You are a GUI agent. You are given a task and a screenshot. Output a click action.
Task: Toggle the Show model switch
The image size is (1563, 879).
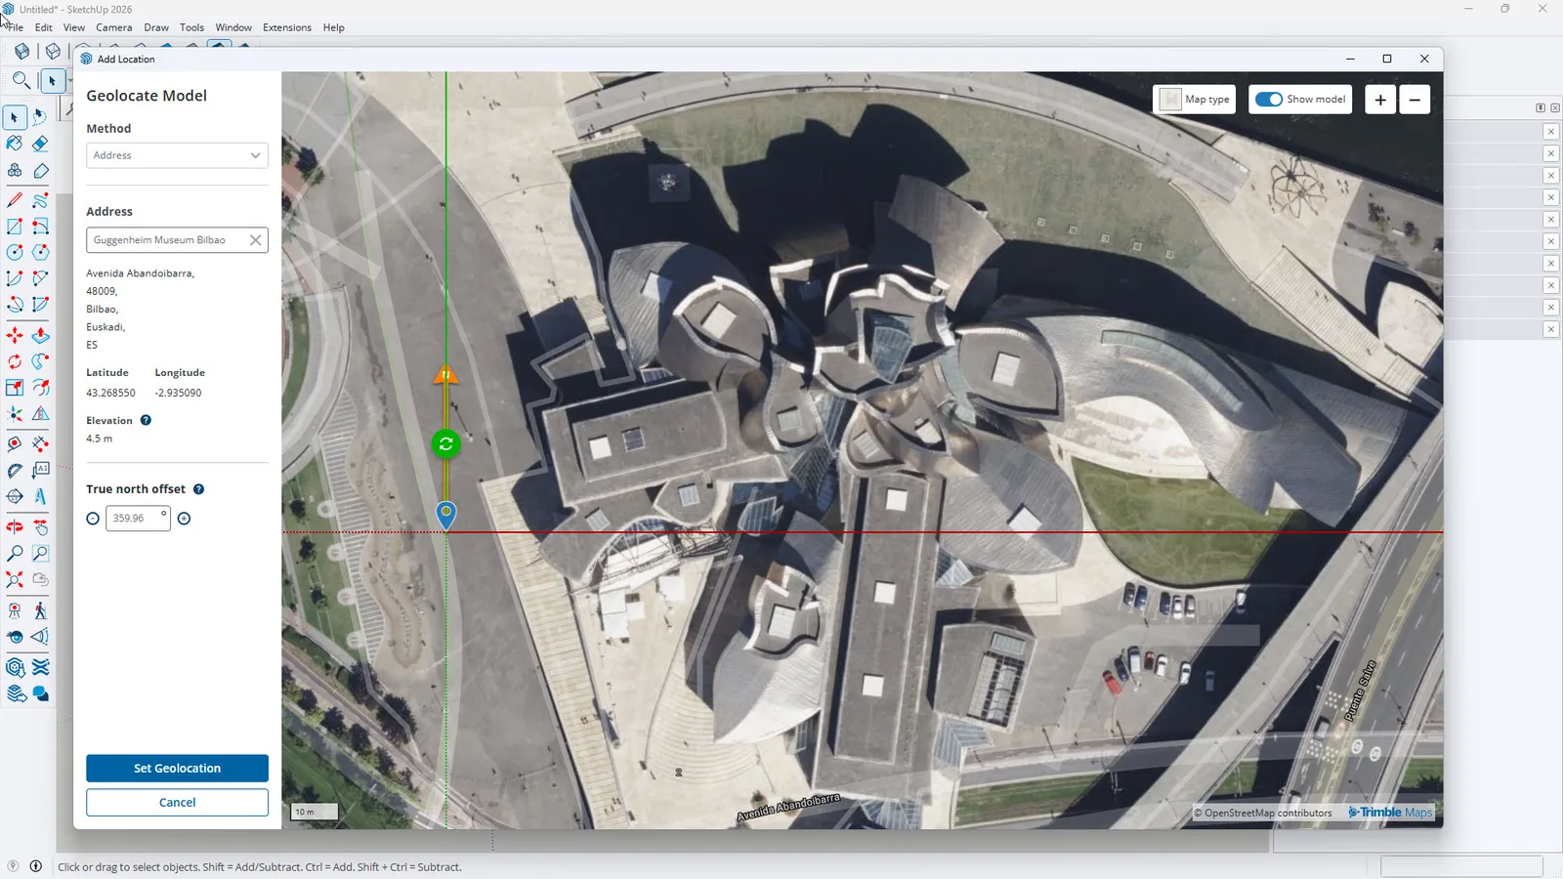click(x=1269, y=99)
